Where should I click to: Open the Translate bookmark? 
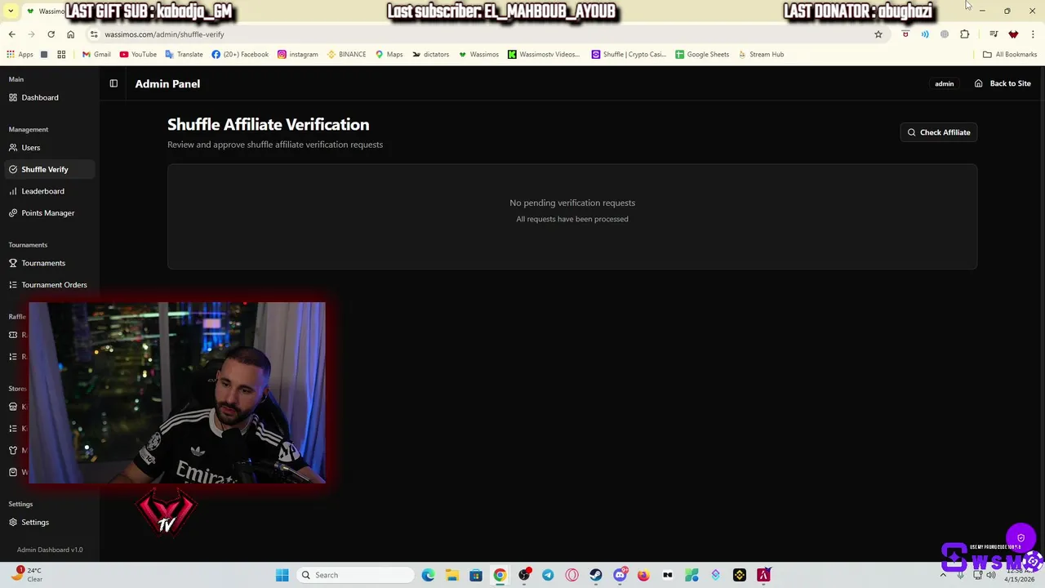(184, 55)
